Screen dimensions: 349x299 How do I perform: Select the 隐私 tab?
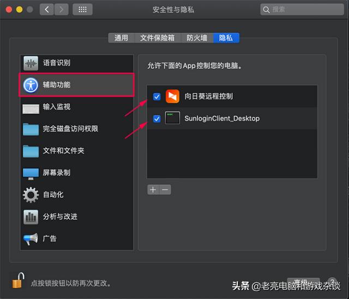[226, 38]
